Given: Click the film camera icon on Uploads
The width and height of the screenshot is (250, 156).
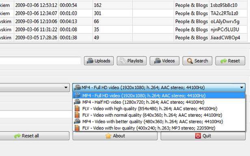Looking at the screenshot, I should click(90, 61).
